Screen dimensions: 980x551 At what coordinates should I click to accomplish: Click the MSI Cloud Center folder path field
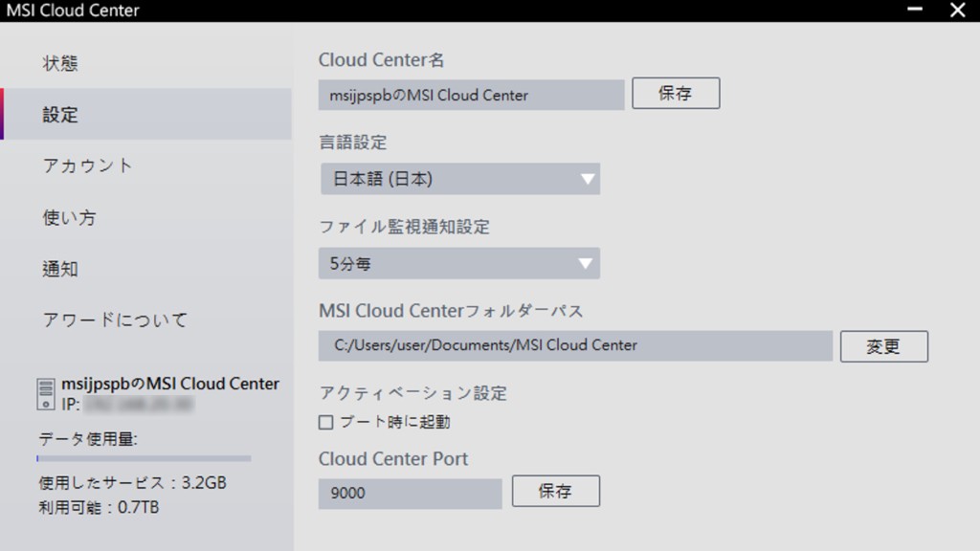(x=575, y=345)
